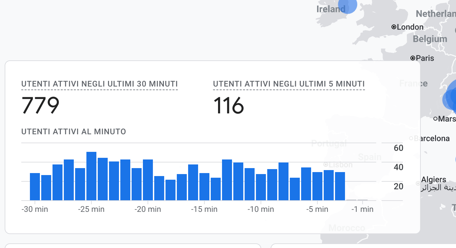Viewport: 456px width, 248px height.
Task: Click the "Utenti attivi negli ultimi 5 minuti" label
Action: [289, 84]
